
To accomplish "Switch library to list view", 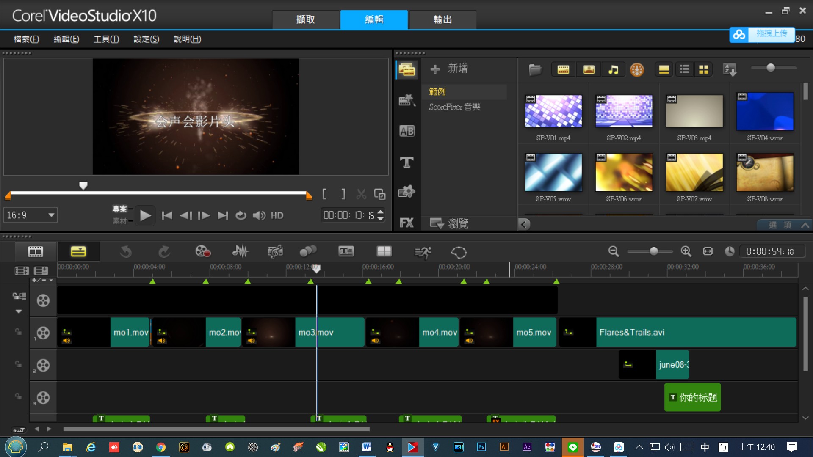I will [x=685, y=70].
